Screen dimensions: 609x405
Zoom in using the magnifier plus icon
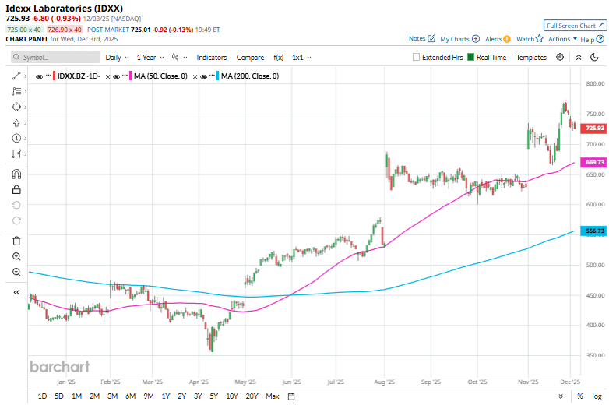click(16, 256)
